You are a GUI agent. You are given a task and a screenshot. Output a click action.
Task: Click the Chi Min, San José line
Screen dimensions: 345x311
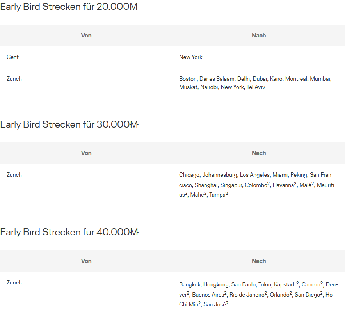point(204,304)
